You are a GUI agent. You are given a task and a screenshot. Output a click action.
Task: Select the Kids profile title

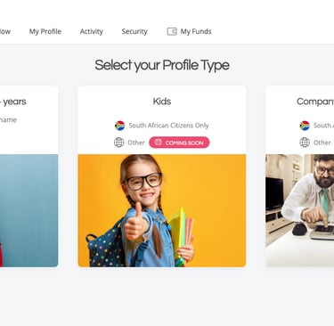[162, 102]
